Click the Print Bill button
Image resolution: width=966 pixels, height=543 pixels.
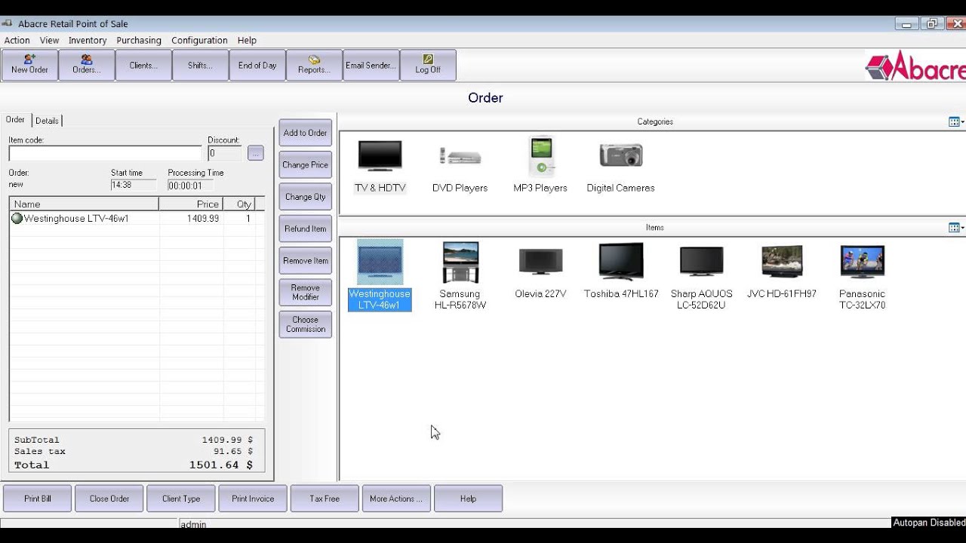(38, 499)
